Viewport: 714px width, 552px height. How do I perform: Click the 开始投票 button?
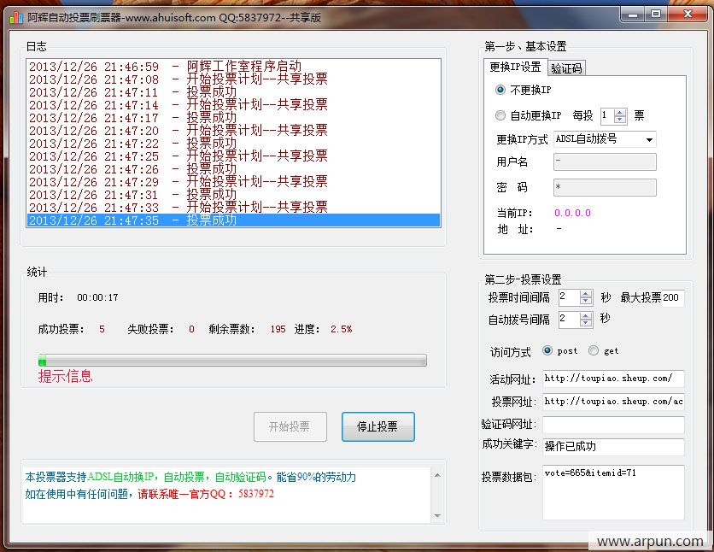(290, 426)
